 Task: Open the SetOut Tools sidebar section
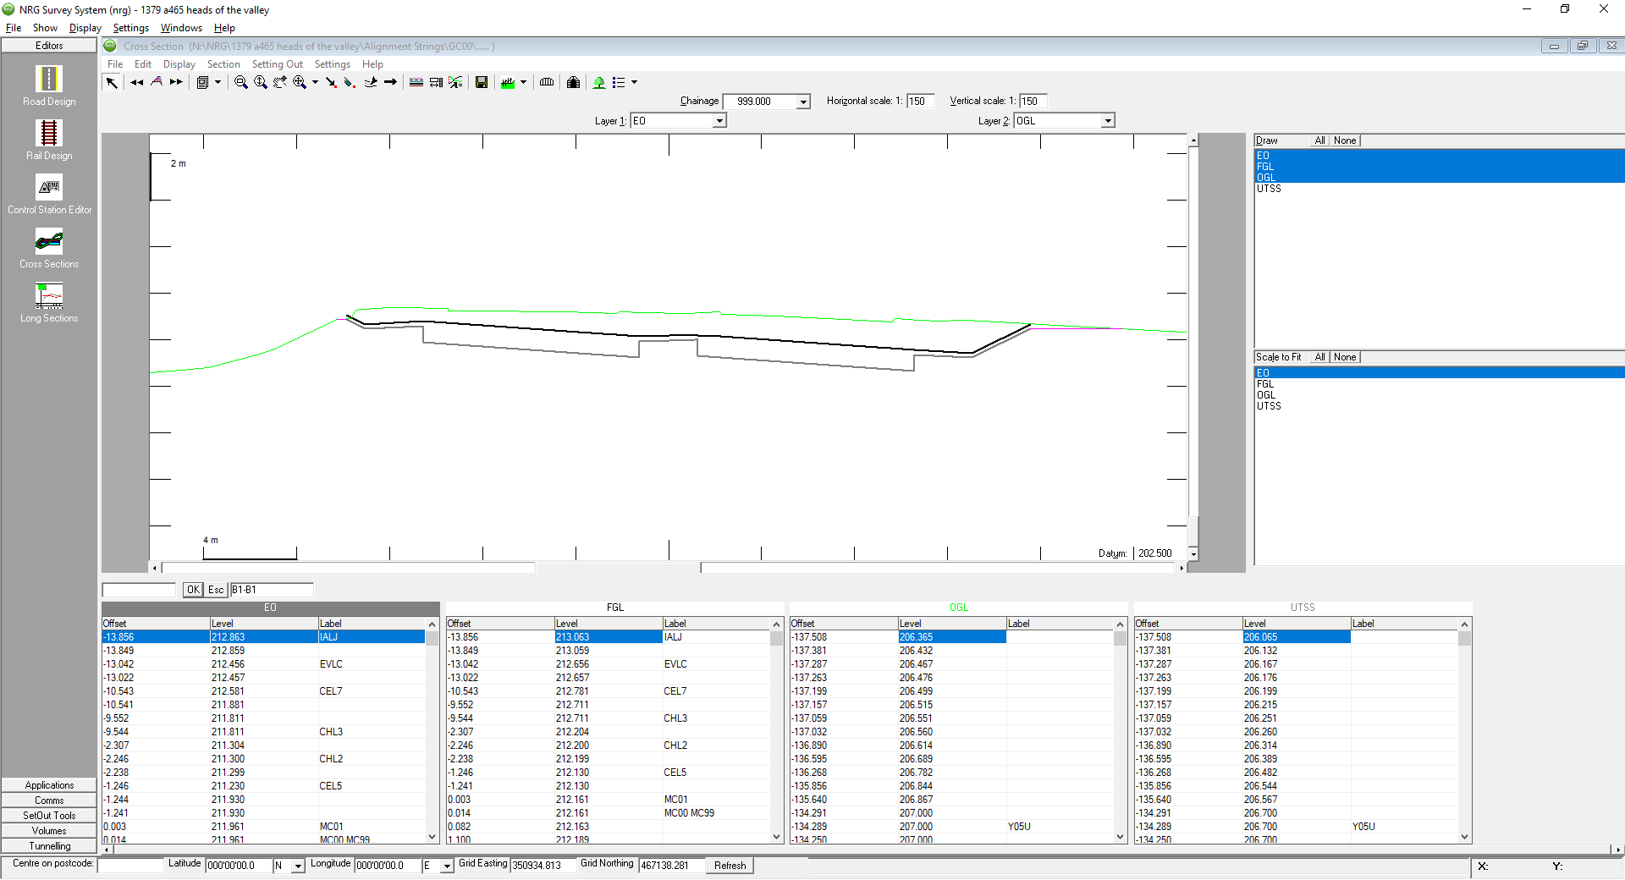click(49, 816)
